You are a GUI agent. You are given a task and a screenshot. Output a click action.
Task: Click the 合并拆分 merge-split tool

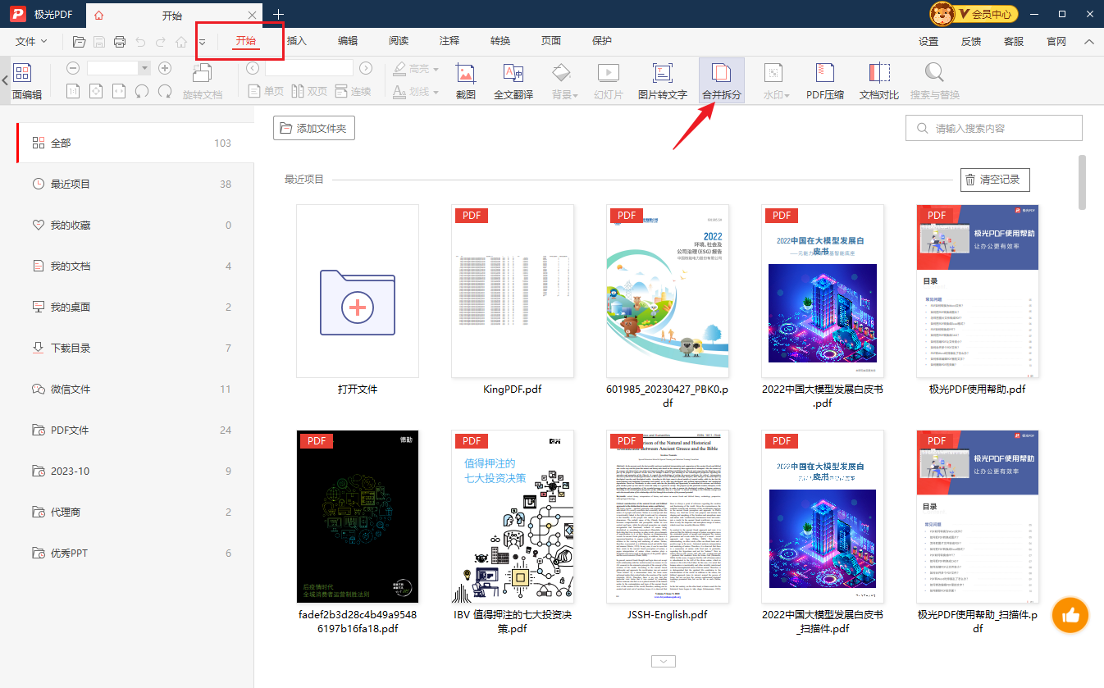click(x=721, y=81)
